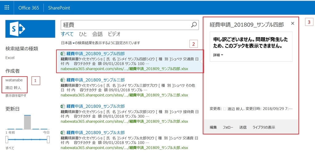Click Excel icon of サンプル太郎 result
The image size is (315, 158).
click(63, 132)
